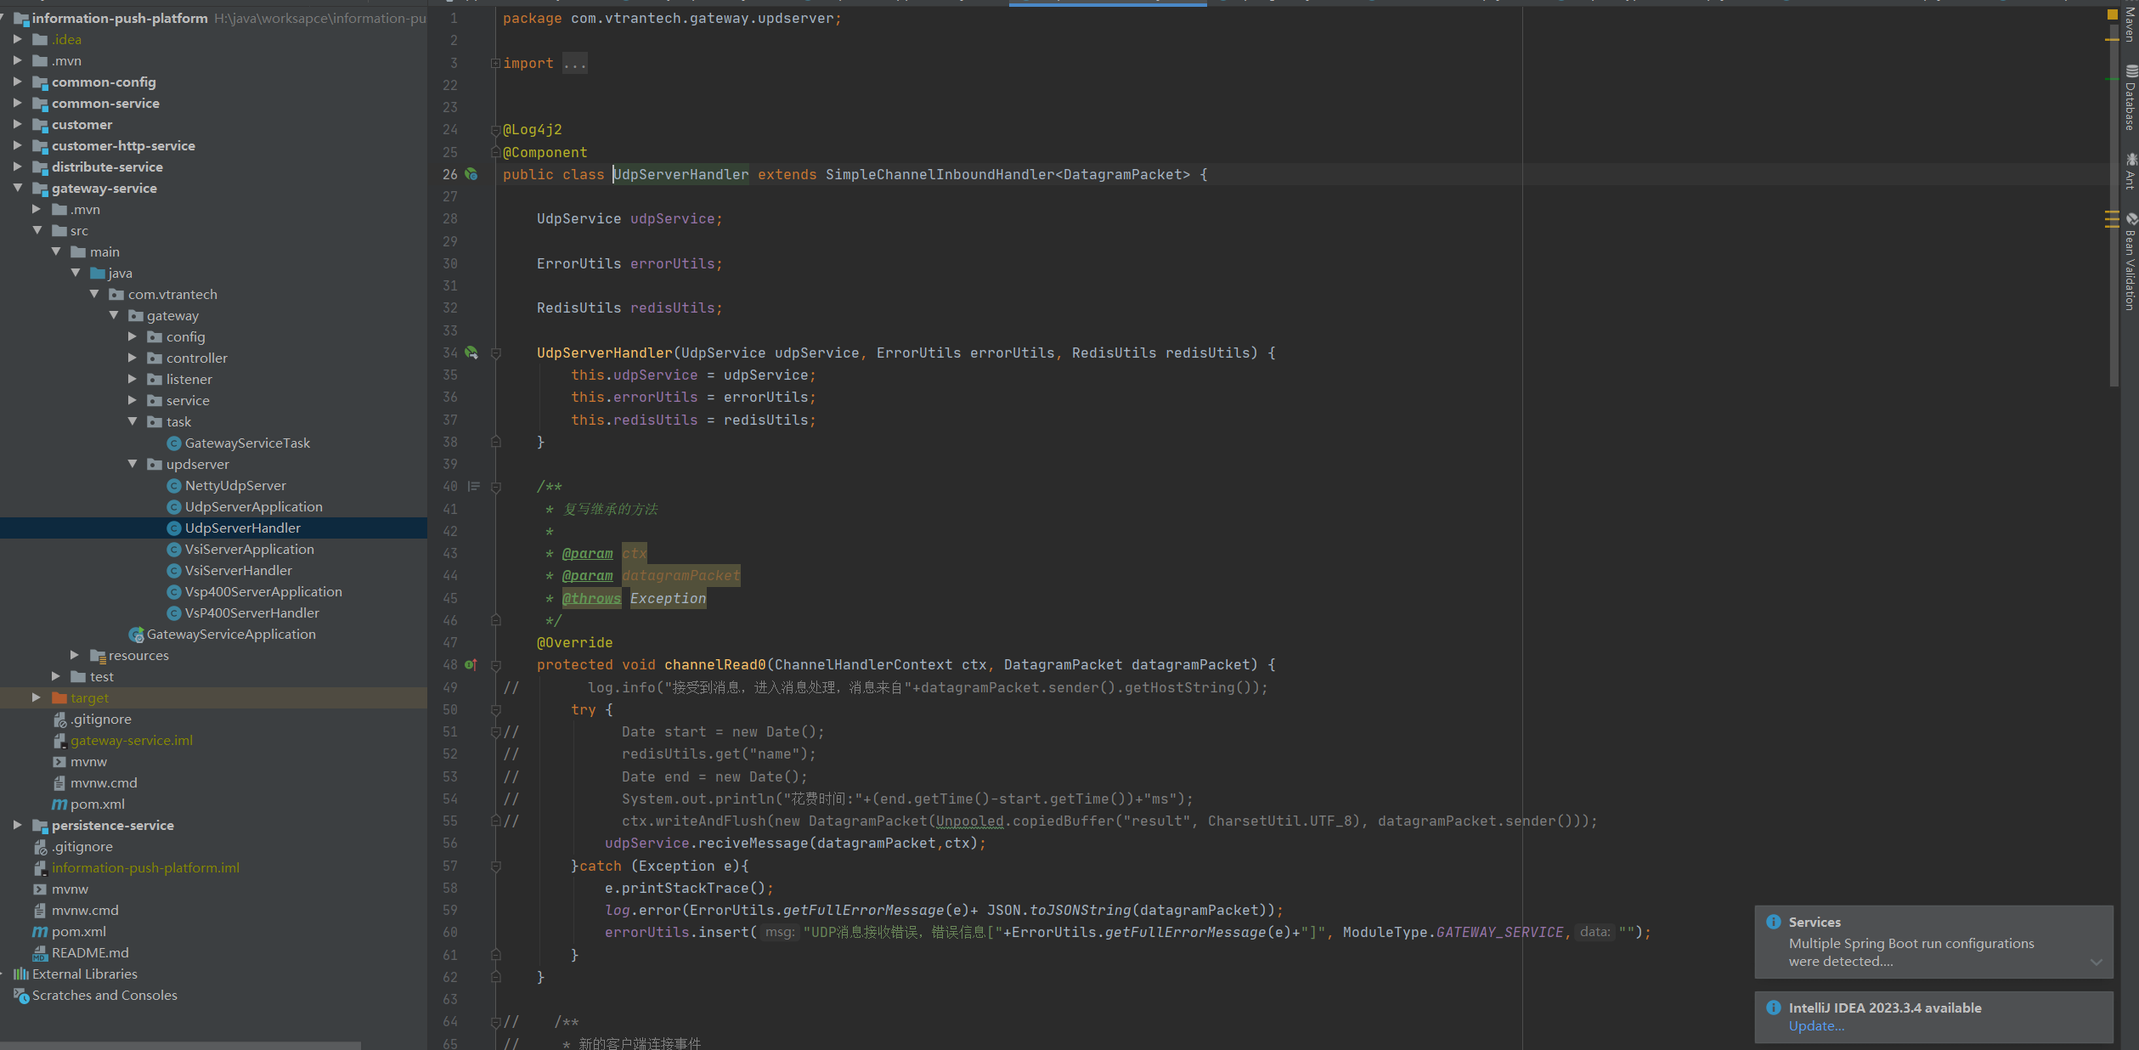
Task: Select Vsp400ServerApplication in the project tree
Action: coord(263,592)
